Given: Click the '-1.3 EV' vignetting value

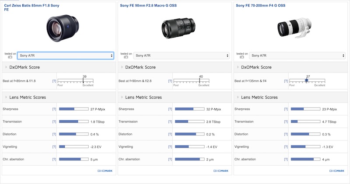Looking at the screenshot, I should coord(327,147).
